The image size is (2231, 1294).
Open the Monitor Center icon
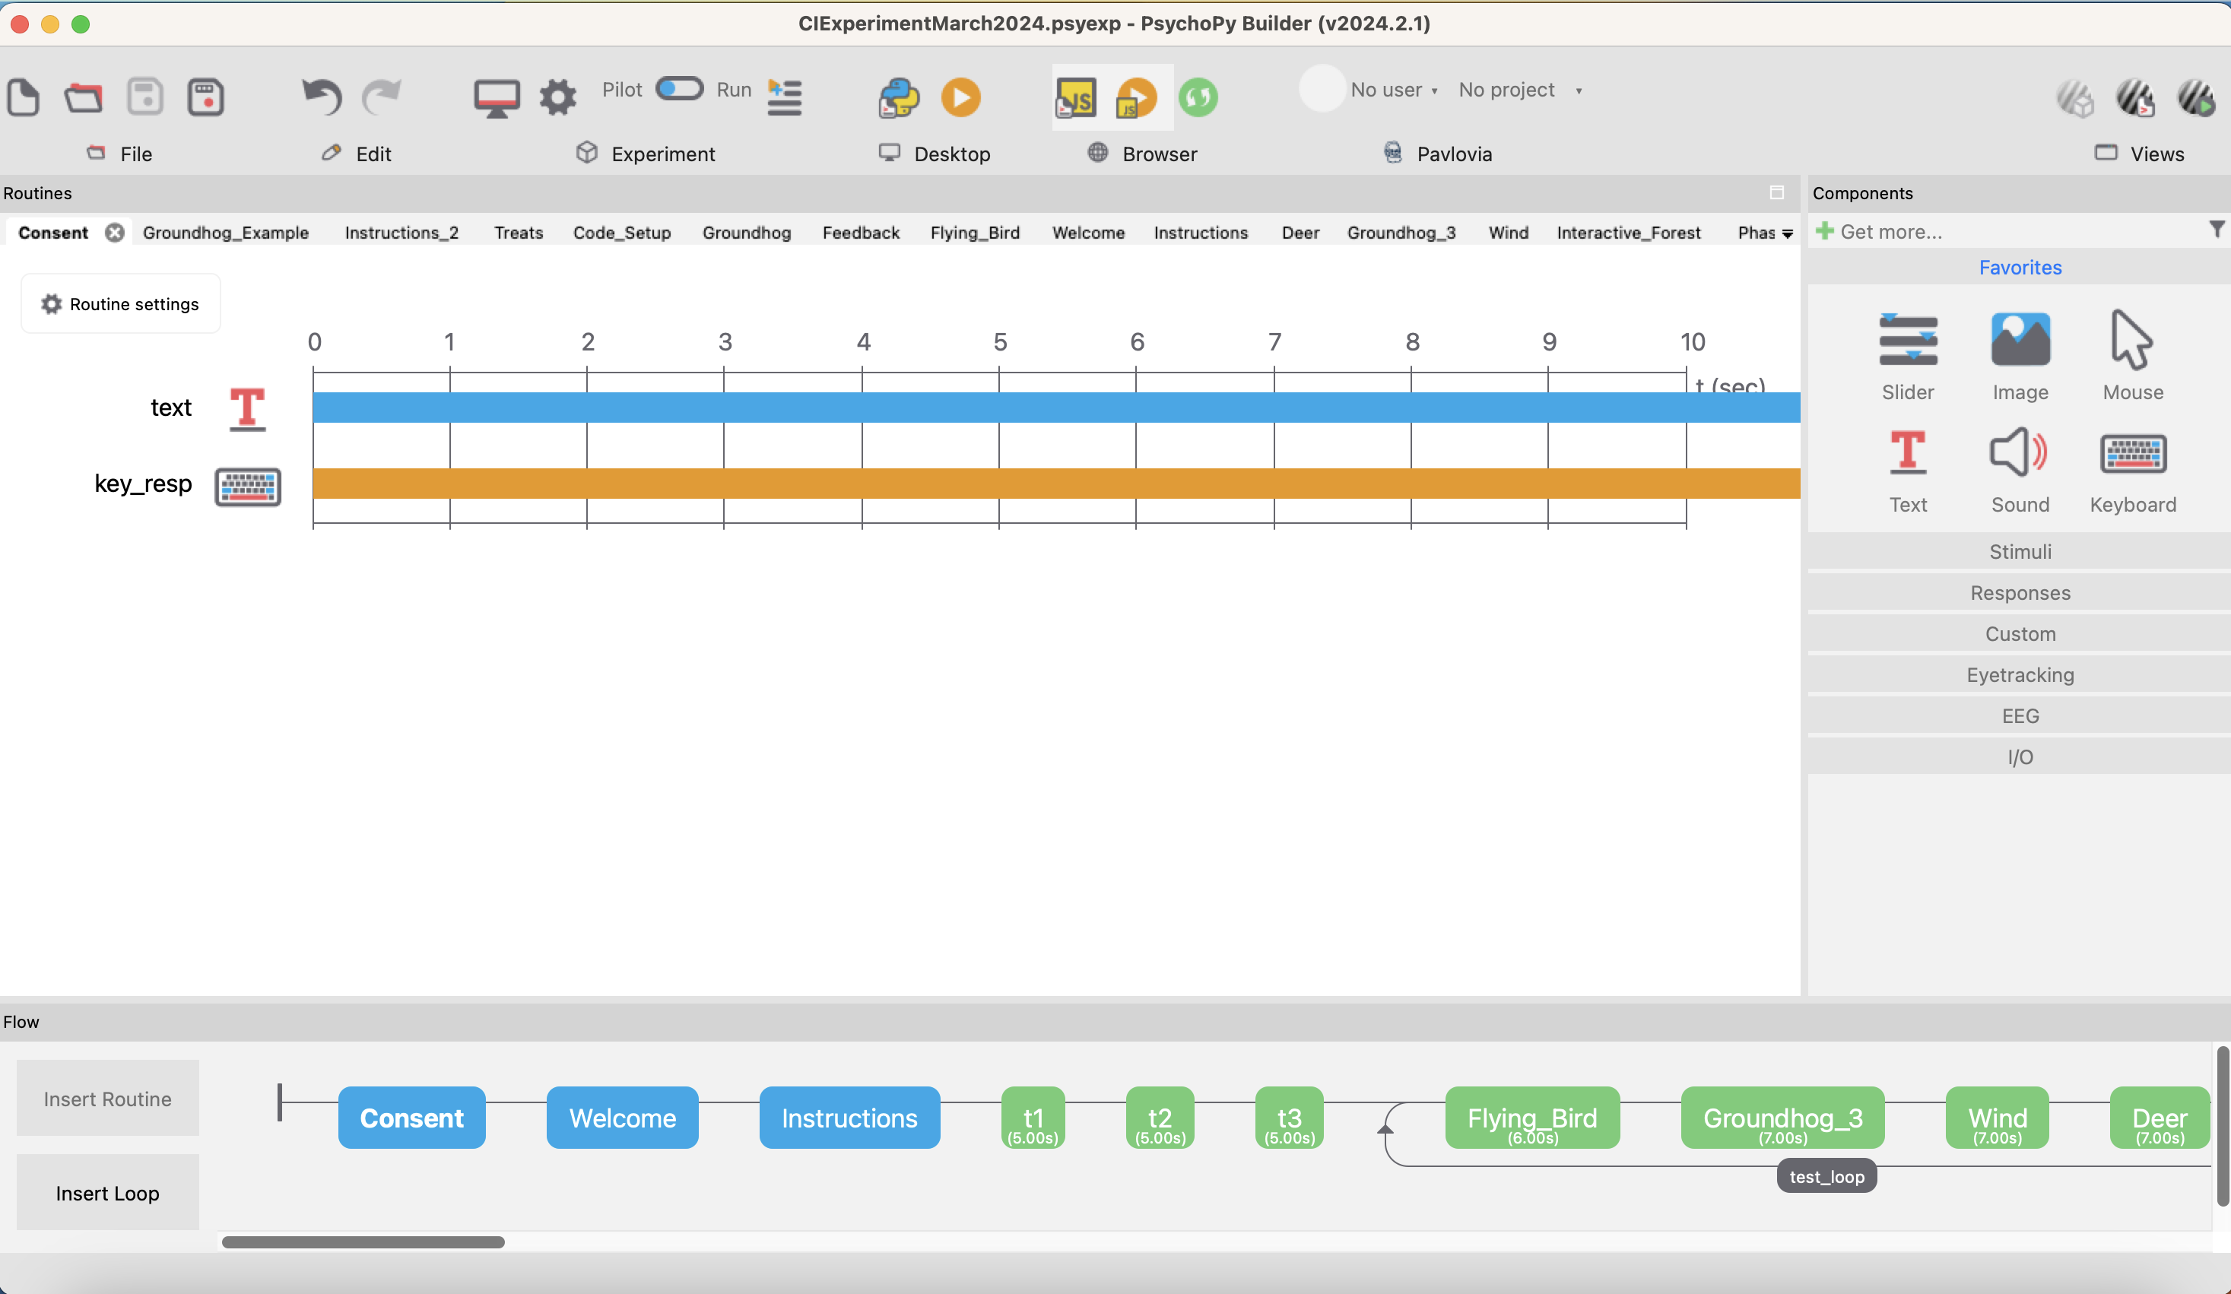point(496,97)
